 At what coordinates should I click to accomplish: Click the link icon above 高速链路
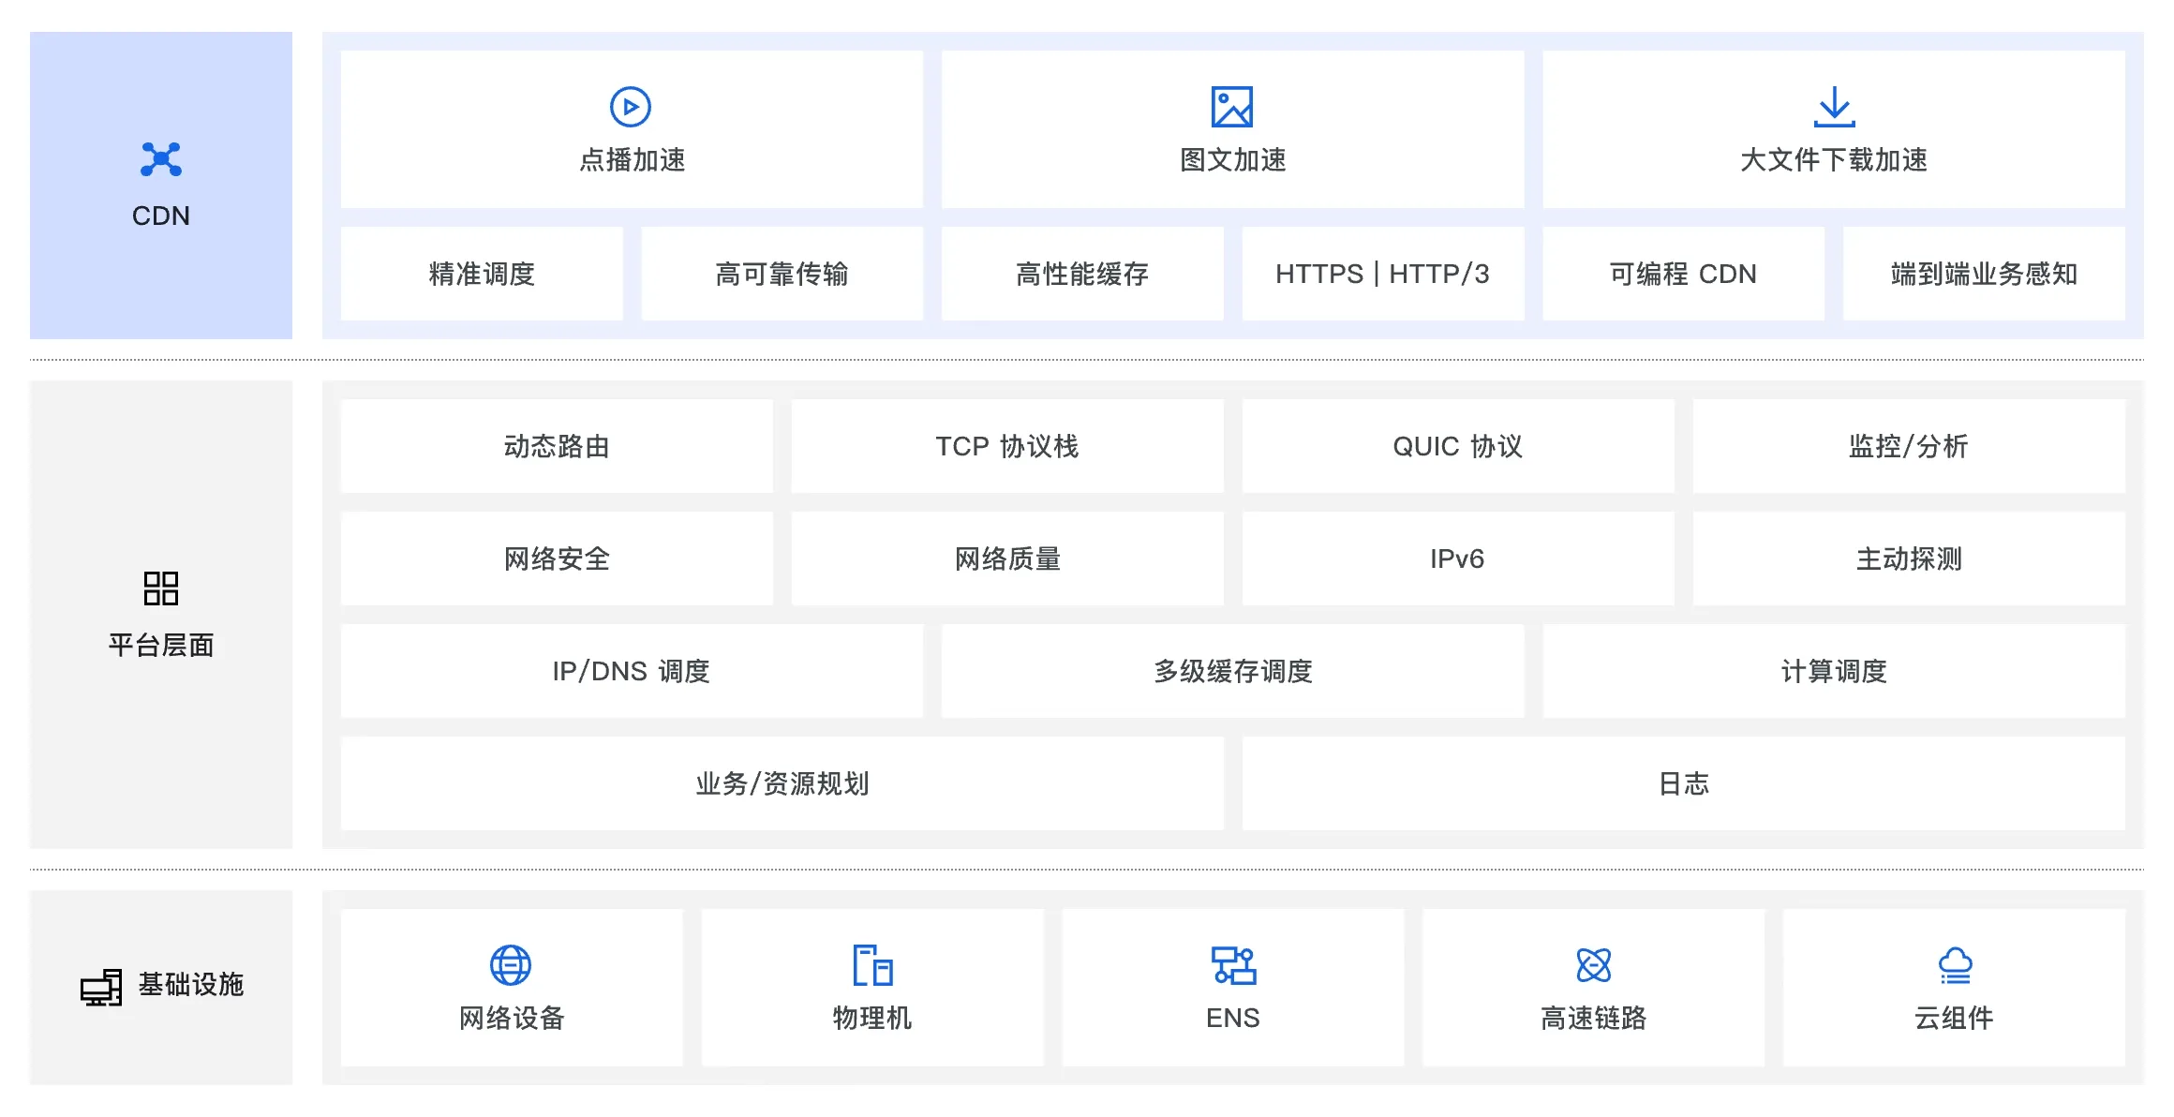coord(1593,964)
